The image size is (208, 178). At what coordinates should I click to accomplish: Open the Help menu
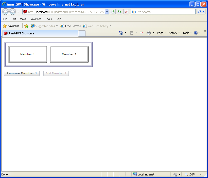(x=58, y=19)
